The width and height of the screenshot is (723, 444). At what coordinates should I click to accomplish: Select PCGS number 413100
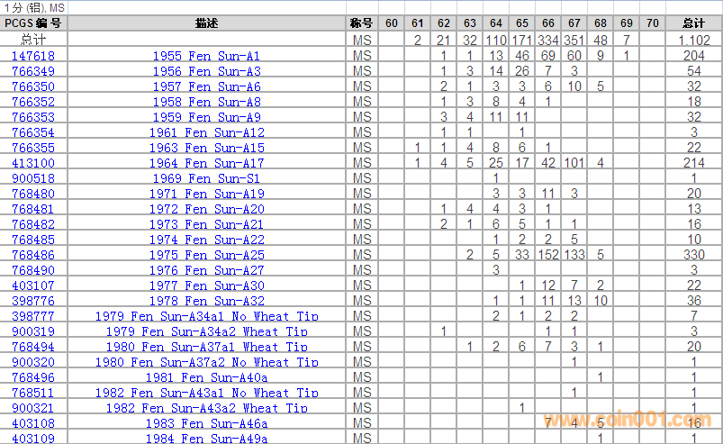click(x=33, y=163)
